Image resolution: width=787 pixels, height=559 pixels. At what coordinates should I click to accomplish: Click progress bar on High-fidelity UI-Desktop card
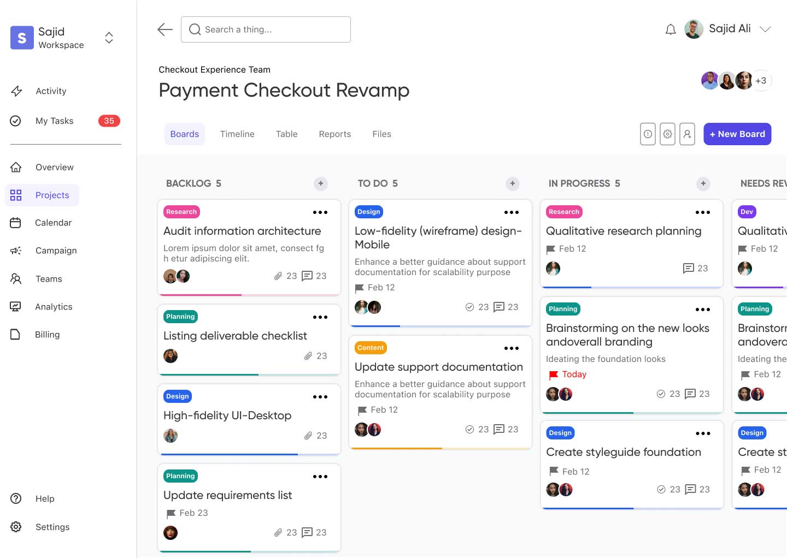249,454
